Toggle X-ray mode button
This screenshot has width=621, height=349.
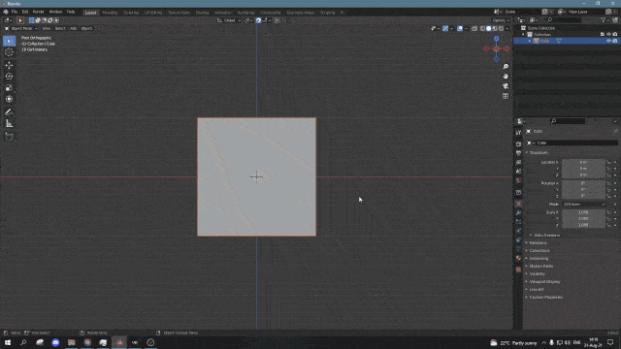474,28
